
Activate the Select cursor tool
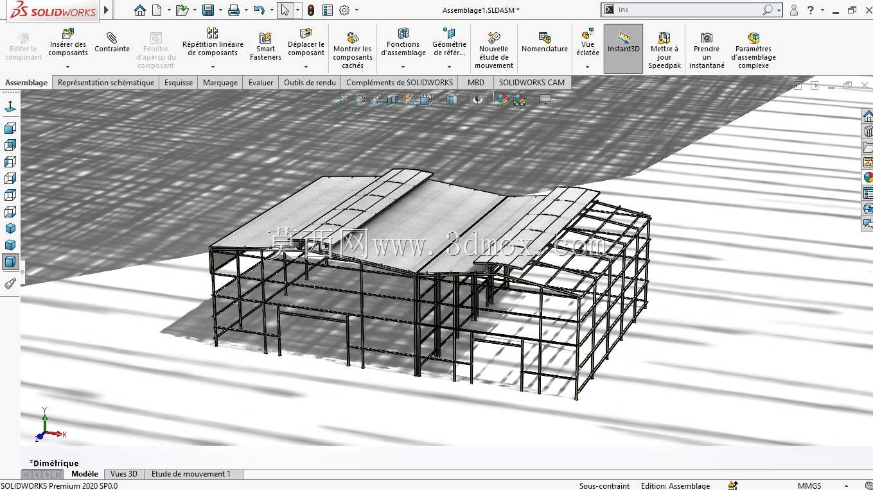pos(285,10)
